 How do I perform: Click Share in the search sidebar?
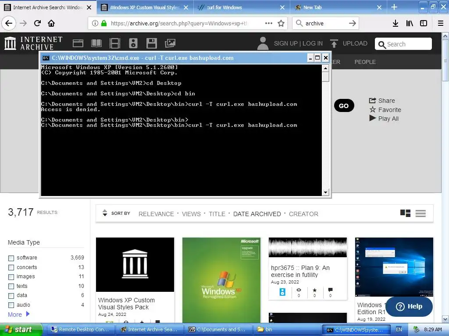click(382, 101)
